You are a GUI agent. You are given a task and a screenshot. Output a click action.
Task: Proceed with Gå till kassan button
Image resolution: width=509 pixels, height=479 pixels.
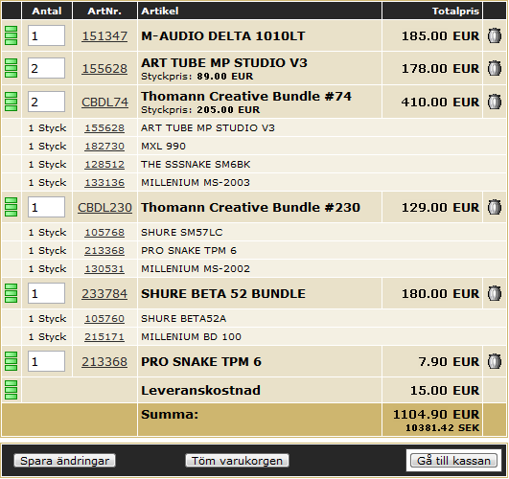pyautogui.click(x=453, y=461)
